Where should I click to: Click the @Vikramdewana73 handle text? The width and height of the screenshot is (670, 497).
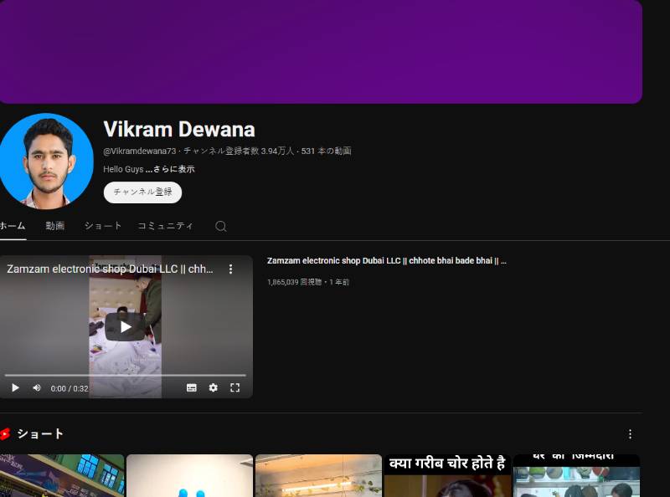[140, 151]
